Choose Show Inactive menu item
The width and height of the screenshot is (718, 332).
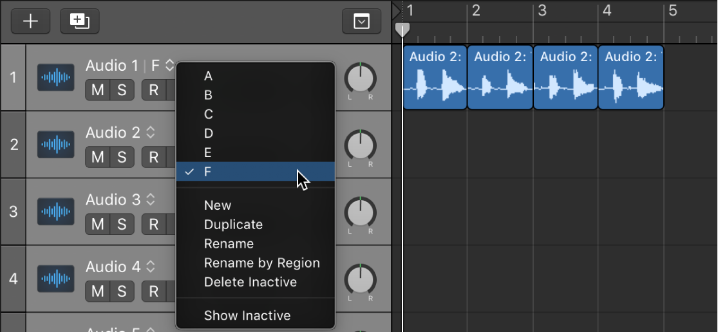[256, 315]
